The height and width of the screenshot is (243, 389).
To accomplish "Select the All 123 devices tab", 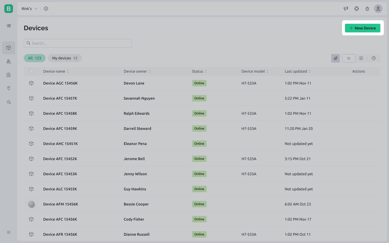I will [x=35, y=58].
